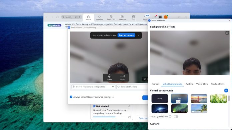Click the calendar icon next to bell
Viewport: 232px width, 130px height.
coord(160,17)
